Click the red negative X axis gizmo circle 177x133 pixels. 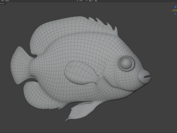172,10
